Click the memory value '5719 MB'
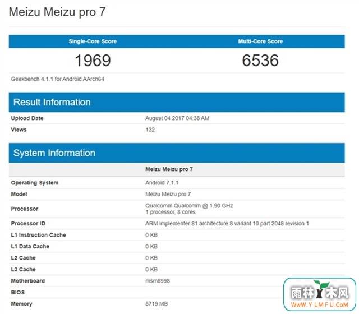This screenshot has height=314, width=359. point(157,304)
